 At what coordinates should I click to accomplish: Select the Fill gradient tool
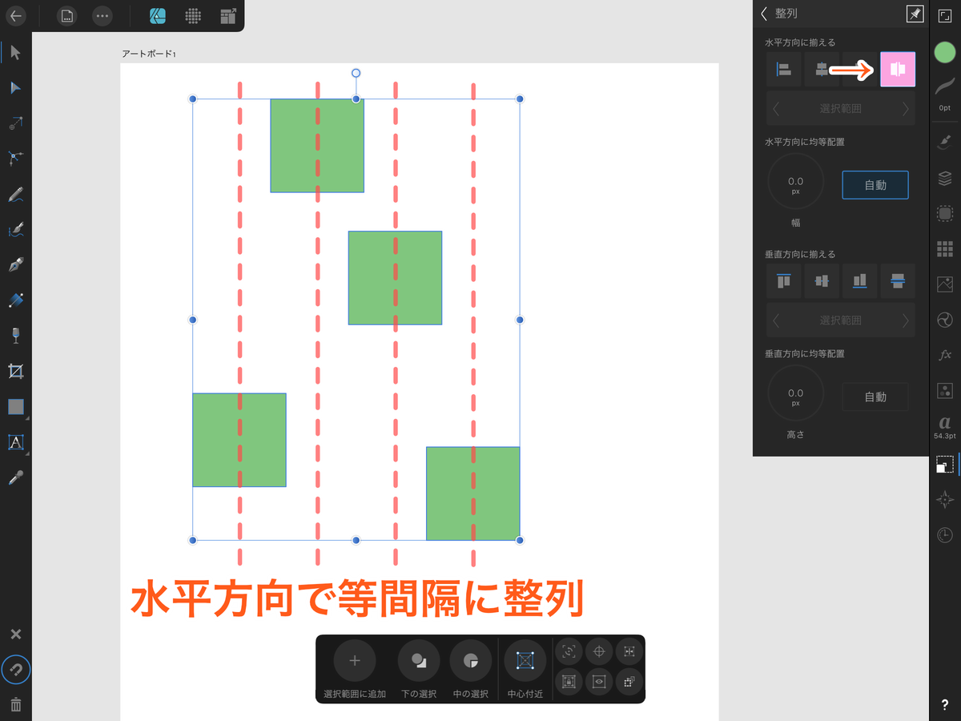(15, 300)
